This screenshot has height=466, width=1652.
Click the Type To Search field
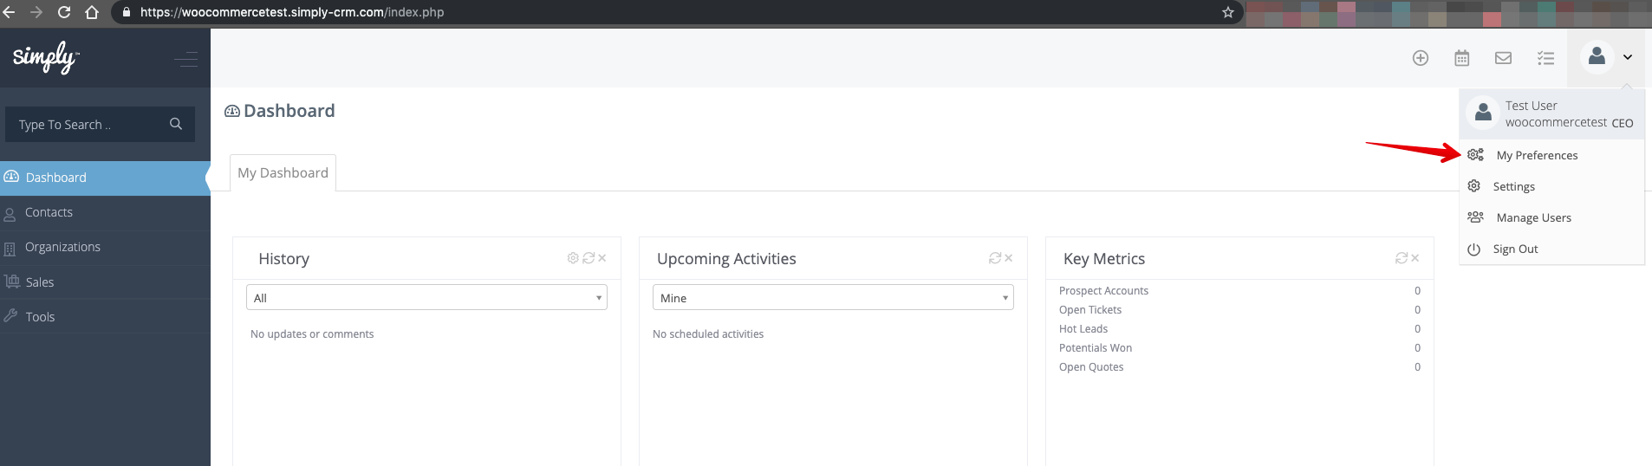pyautogui.click(x=87, y=125)
